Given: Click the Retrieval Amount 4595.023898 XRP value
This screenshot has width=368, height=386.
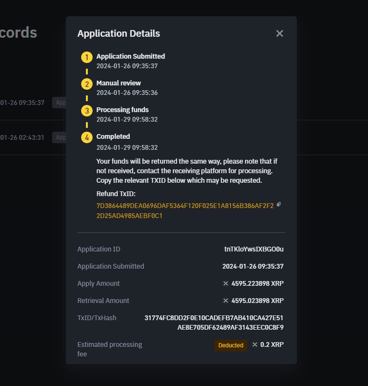Looking at the screenshot, I should click(257, 301).
